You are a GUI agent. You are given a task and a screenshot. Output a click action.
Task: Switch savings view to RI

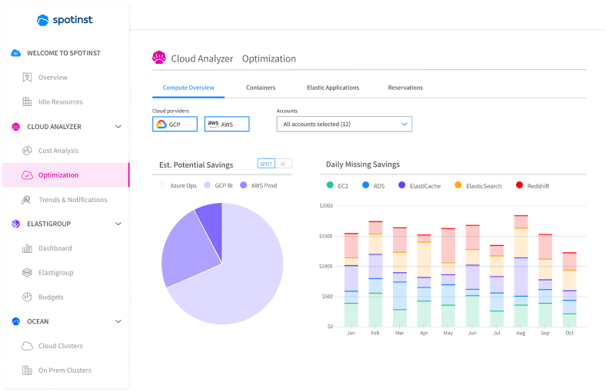point(283,164)
